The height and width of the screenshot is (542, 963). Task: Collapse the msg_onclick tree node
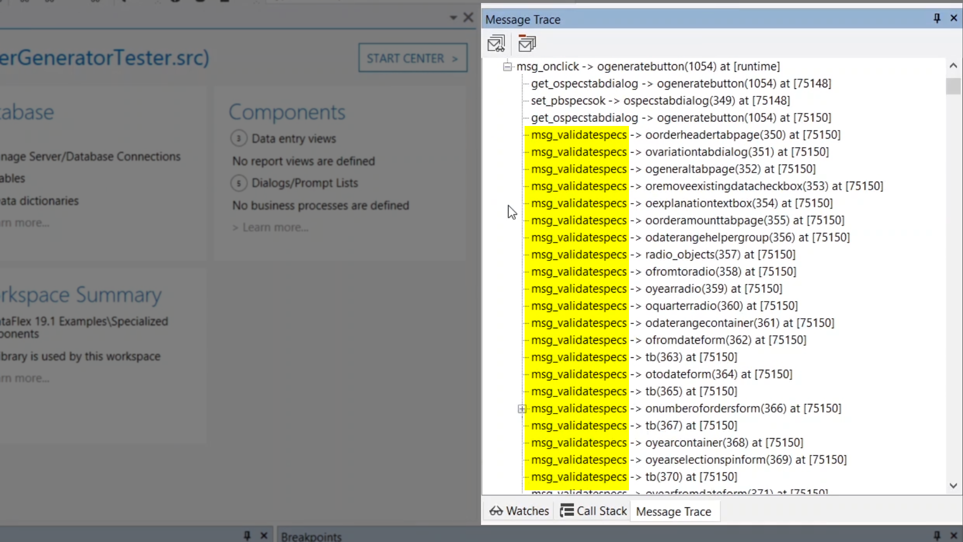tap(508, 66)
